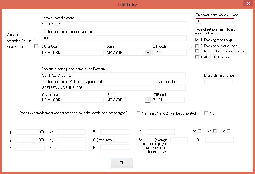Screen dimensions: 255x174
Task: Click the line 4b field
Action: pos(71,140)
